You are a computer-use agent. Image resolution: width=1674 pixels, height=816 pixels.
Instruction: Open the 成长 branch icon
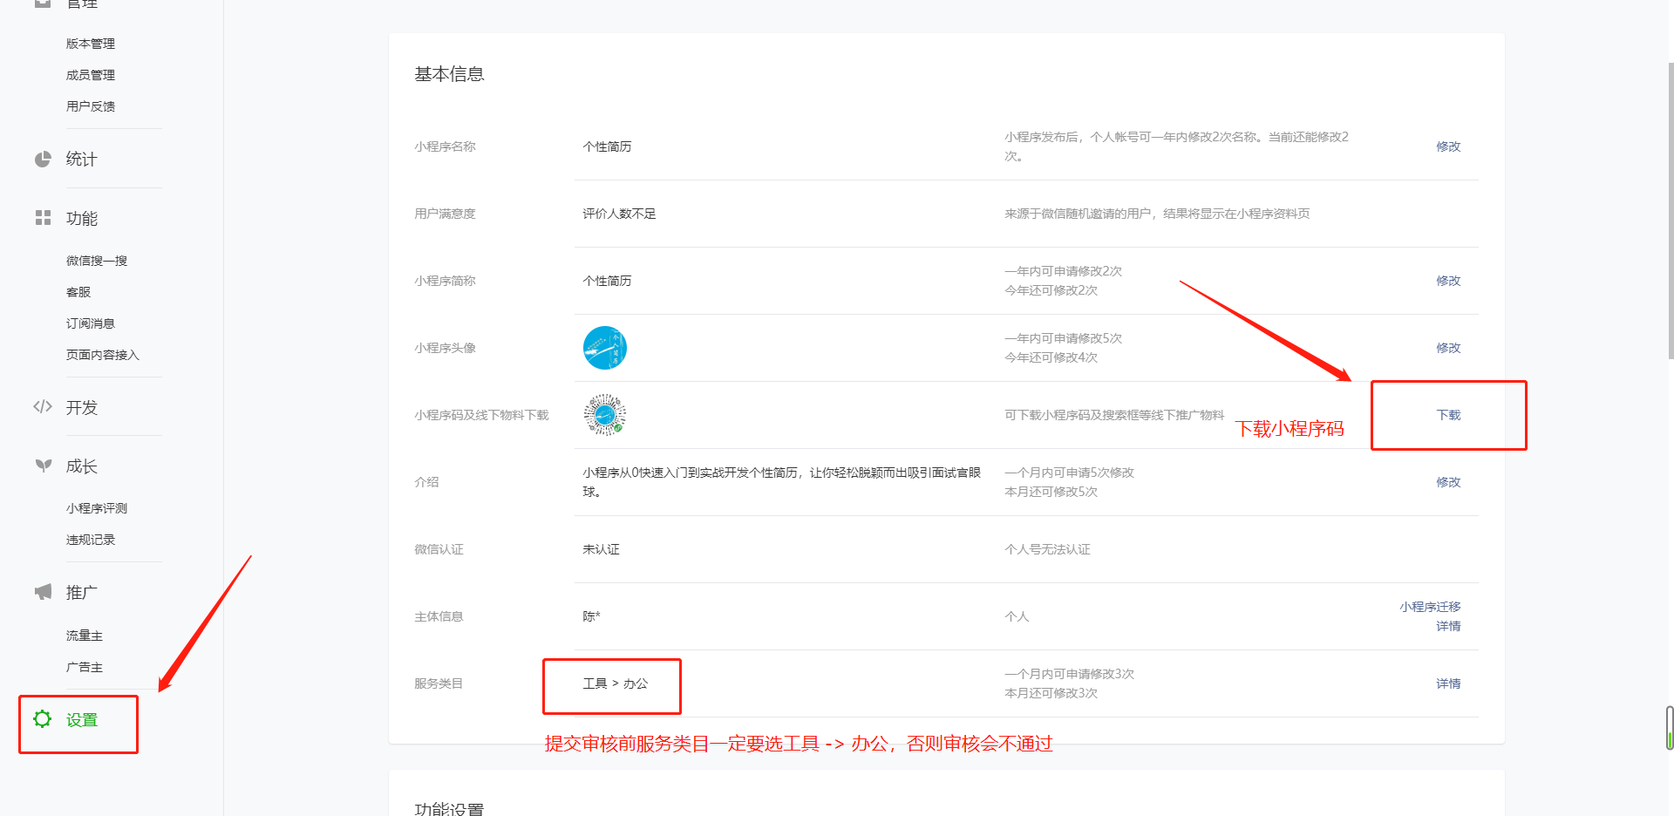(x=43, y=466)
